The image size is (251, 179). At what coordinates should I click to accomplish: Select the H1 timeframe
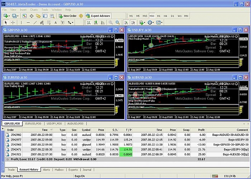(159, 16)
